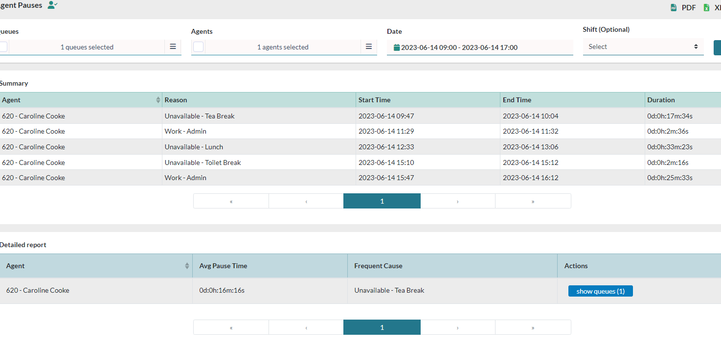Open the Shift (Optional) dropdown

643,47
